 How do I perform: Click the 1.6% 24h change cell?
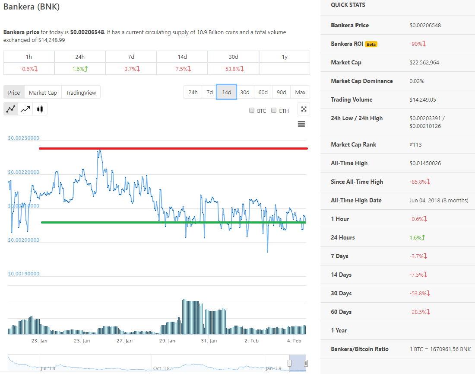[x=80, y=69]
